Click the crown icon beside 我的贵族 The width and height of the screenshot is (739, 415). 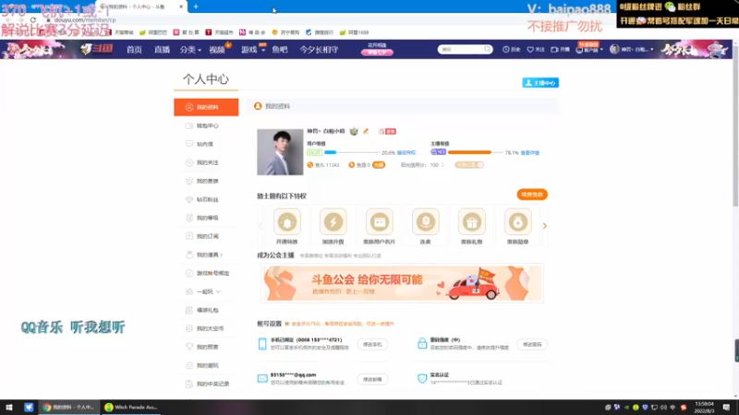(189, 181)
